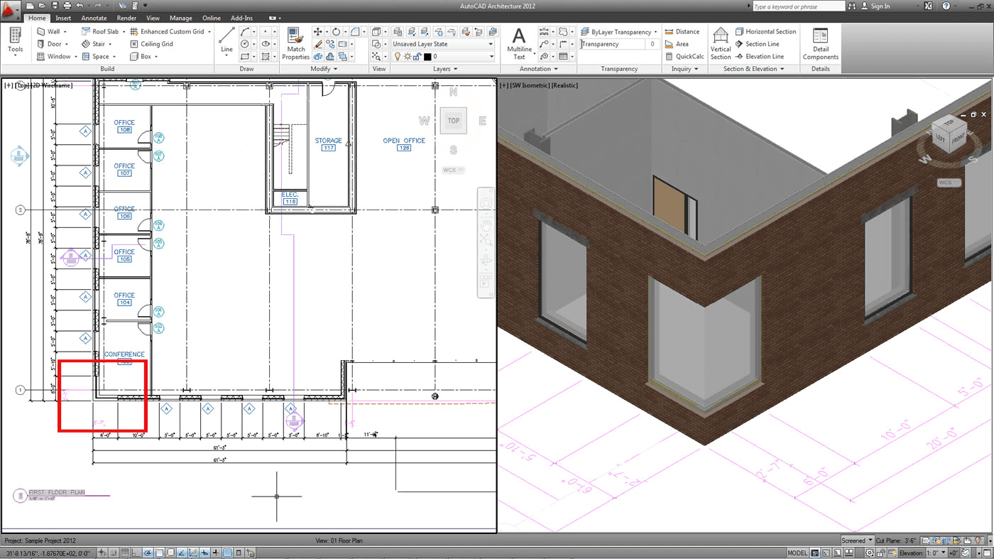
Task: Switch to the Annotate ribbon tab
Action: pyautogui.click(x=94, y=18)
